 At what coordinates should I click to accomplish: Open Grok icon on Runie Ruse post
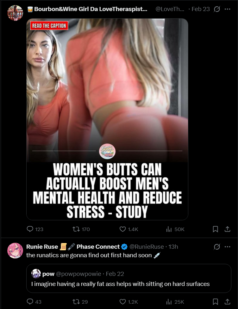point(217,247)
